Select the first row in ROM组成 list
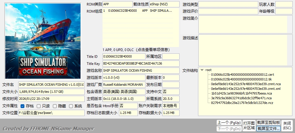The width and height of the screenshot is (295, 133). 138,11
